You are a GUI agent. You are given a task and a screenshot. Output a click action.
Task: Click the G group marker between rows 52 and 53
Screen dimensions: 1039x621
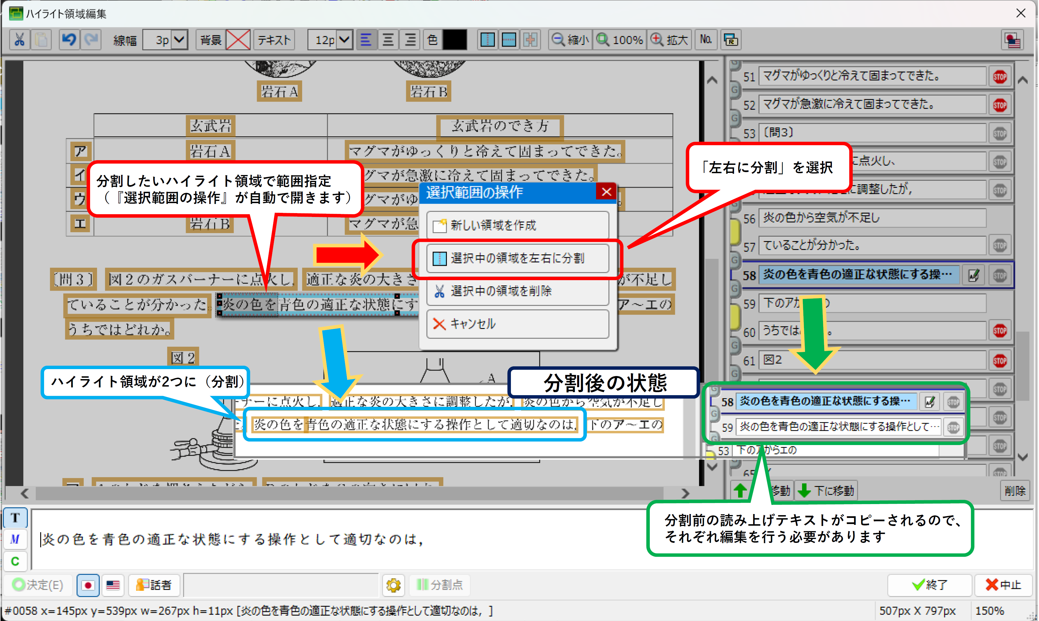coord(735,118)
